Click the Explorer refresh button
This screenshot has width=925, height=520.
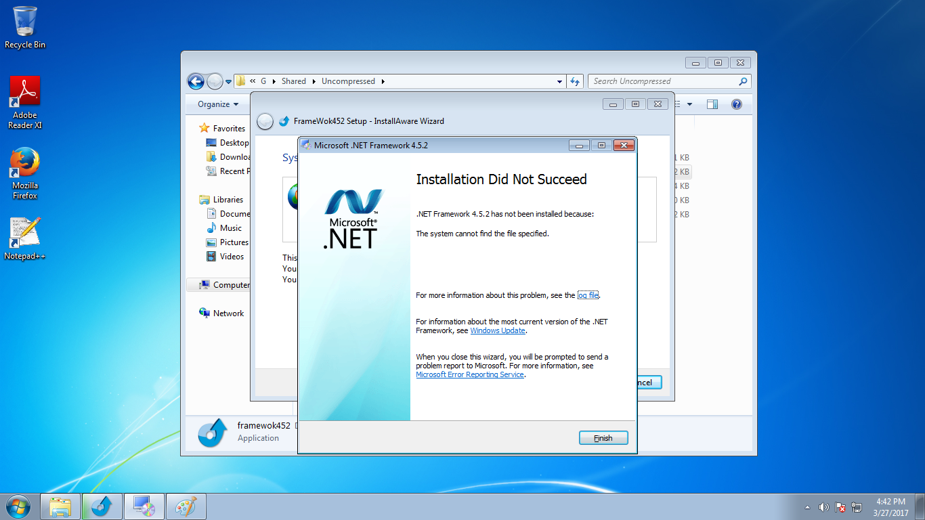[x=575, y=81]
